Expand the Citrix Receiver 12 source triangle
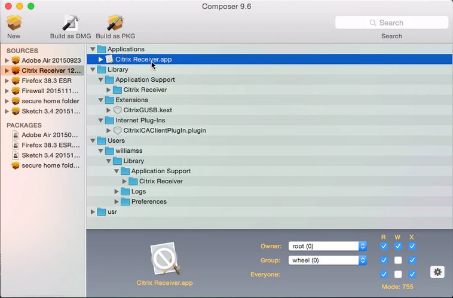This screenshot has width=453, height=298. 7,70
